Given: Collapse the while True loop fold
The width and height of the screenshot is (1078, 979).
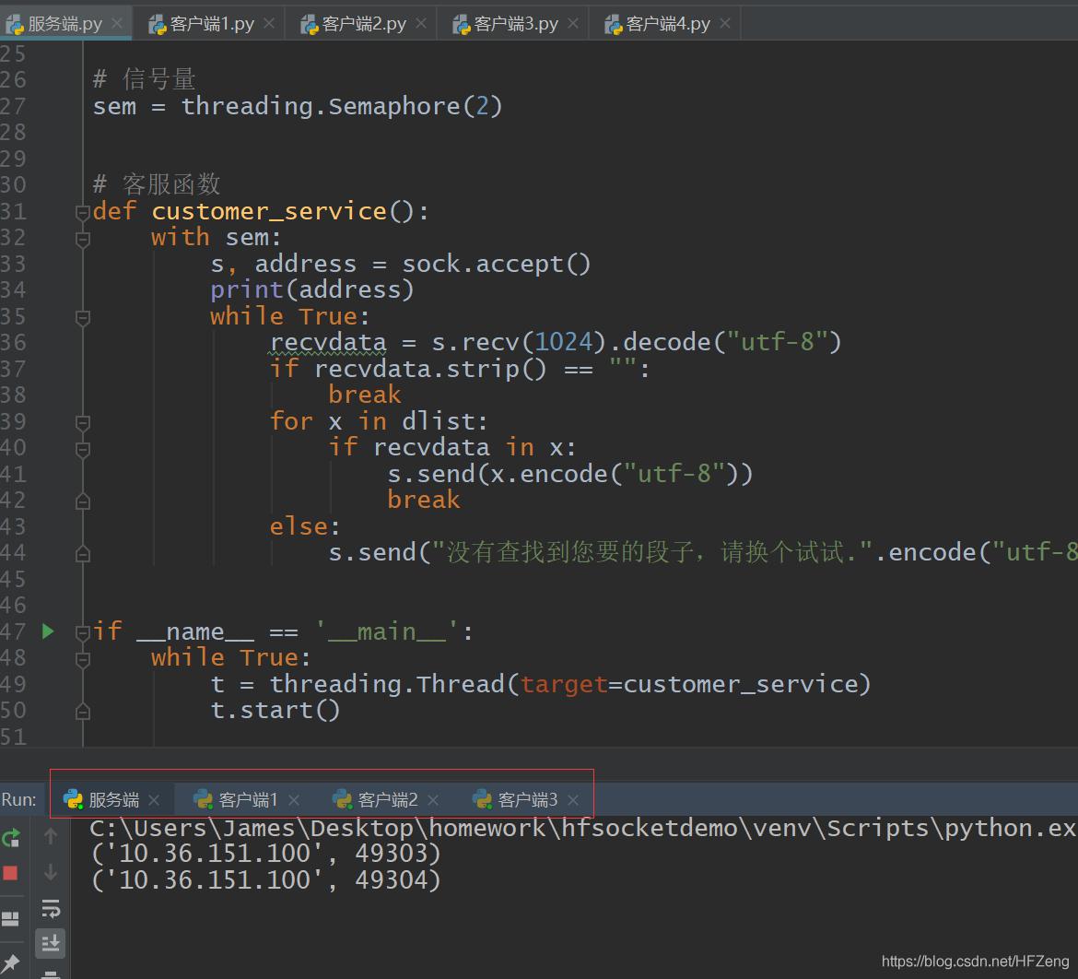Looking at the screenshot, I should [82, 315].
